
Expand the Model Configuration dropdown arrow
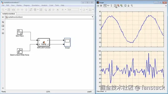(38, 10)
